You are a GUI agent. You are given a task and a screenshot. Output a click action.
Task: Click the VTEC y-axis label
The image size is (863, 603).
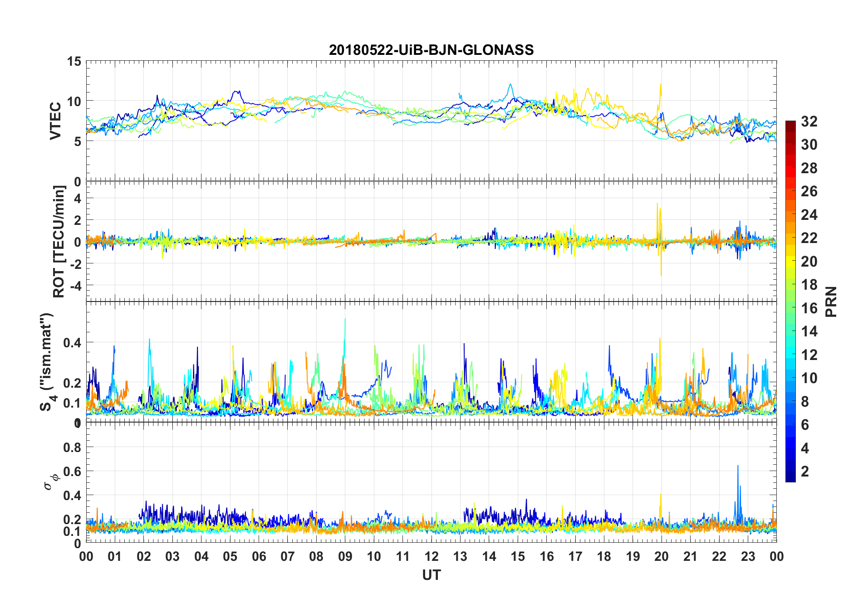55,121
